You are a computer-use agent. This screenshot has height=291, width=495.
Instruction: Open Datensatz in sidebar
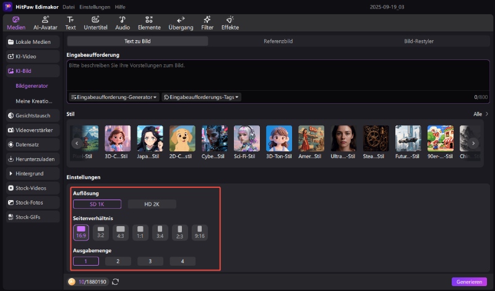(x=33, y=145)
